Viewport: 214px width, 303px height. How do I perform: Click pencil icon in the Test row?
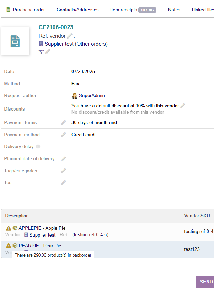64,183
